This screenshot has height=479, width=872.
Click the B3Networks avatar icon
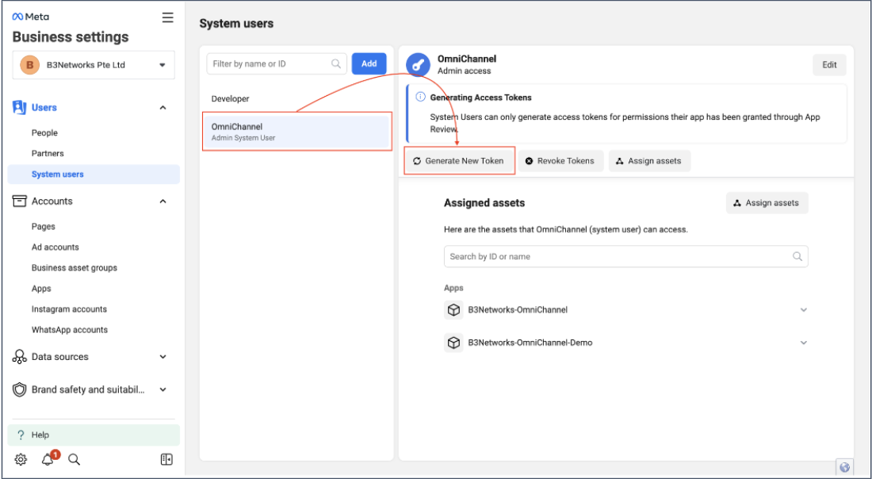click(x=29, y=64)
